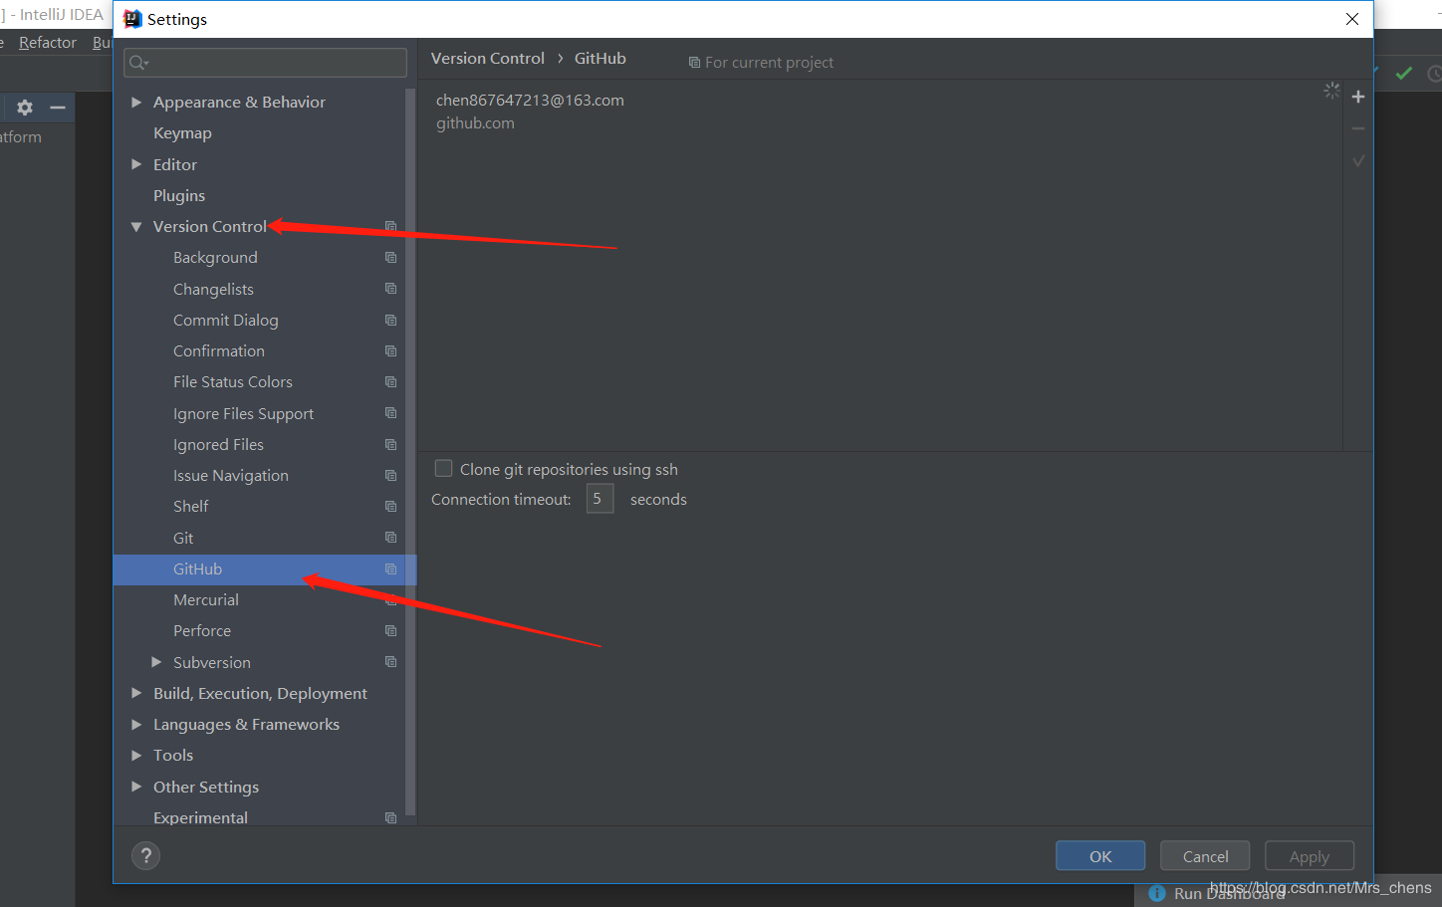
Task: Click the gear icon in IDE tool window
Action: point(25,108)
